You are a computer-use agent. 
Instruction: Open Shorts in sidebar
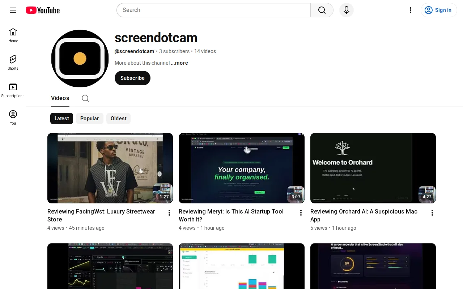(x=13, y=63)
